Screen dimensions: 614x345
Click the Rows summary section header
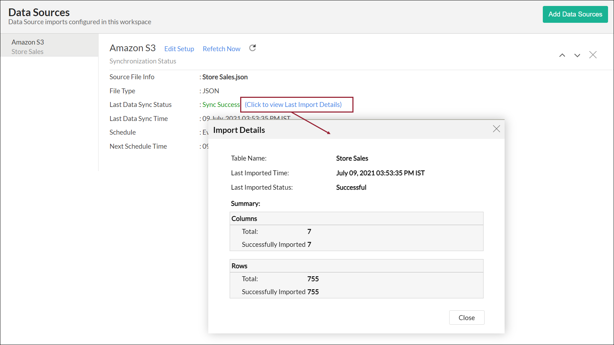[239, 266]
